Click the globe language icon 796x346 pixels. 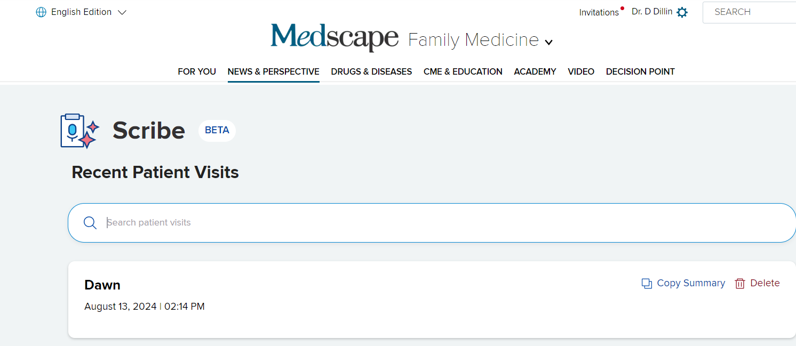[41, 12]
